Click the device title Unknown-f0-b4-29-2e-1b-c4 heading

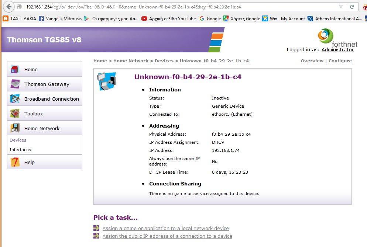(188, 77)
